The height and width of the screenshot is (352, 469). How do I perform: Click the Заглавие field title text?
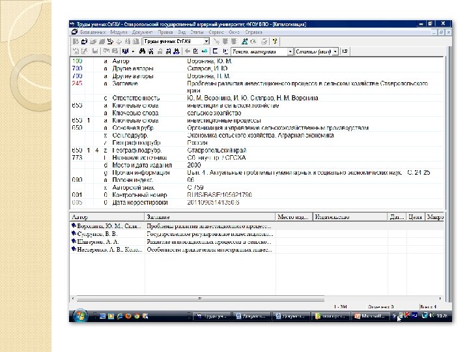(307, 87)
